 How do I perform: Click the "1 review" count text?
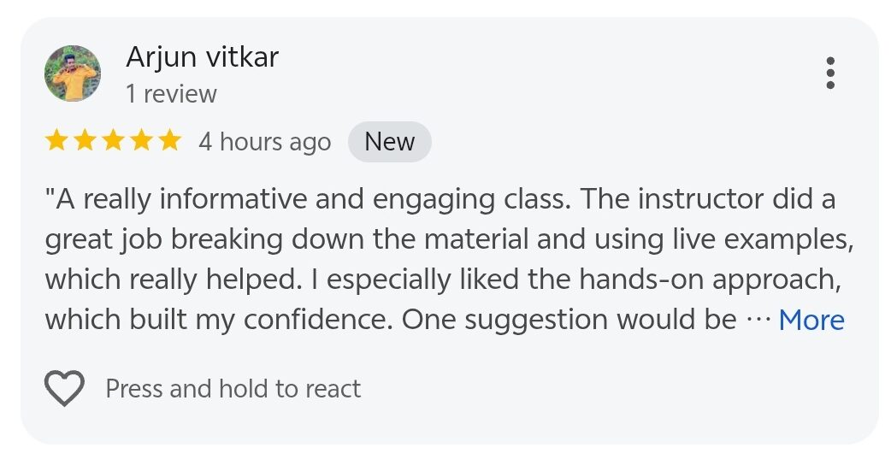[171, 93]
